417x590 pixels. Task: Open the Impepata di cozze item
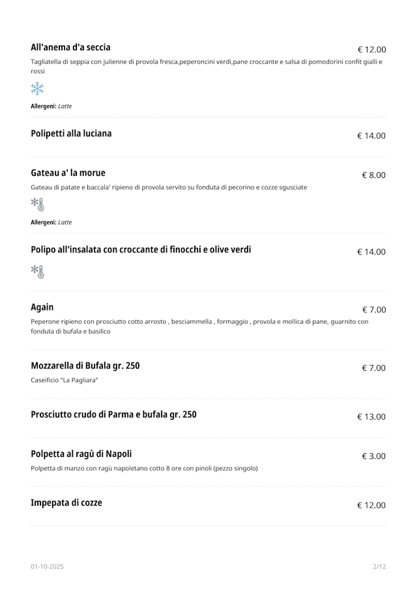click(66, 503)
